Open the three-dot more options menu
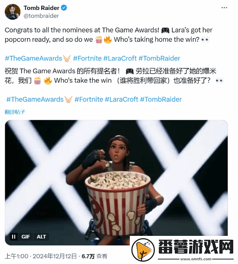The width and height of the screenshot is (238, 264). click(224, 8)
